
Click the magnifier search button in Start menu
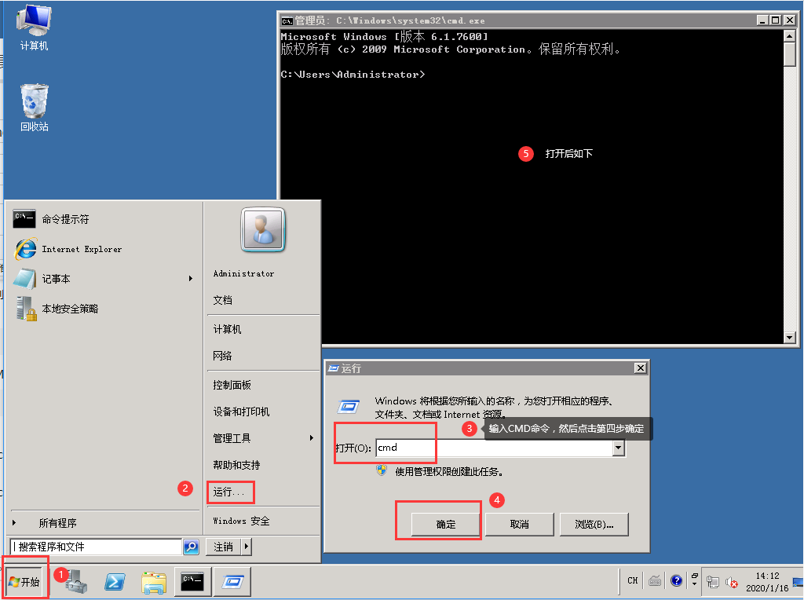pos(191,547)
